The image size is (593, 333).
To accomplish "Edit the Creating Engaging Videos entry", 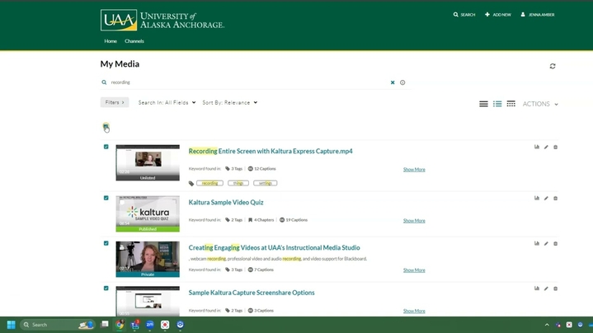I will click(x=546, y=243).
